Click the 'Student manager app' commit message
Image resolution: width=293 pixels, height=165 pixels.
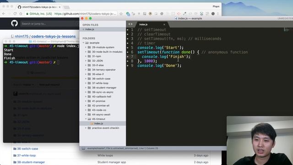[x=112, y=162]
